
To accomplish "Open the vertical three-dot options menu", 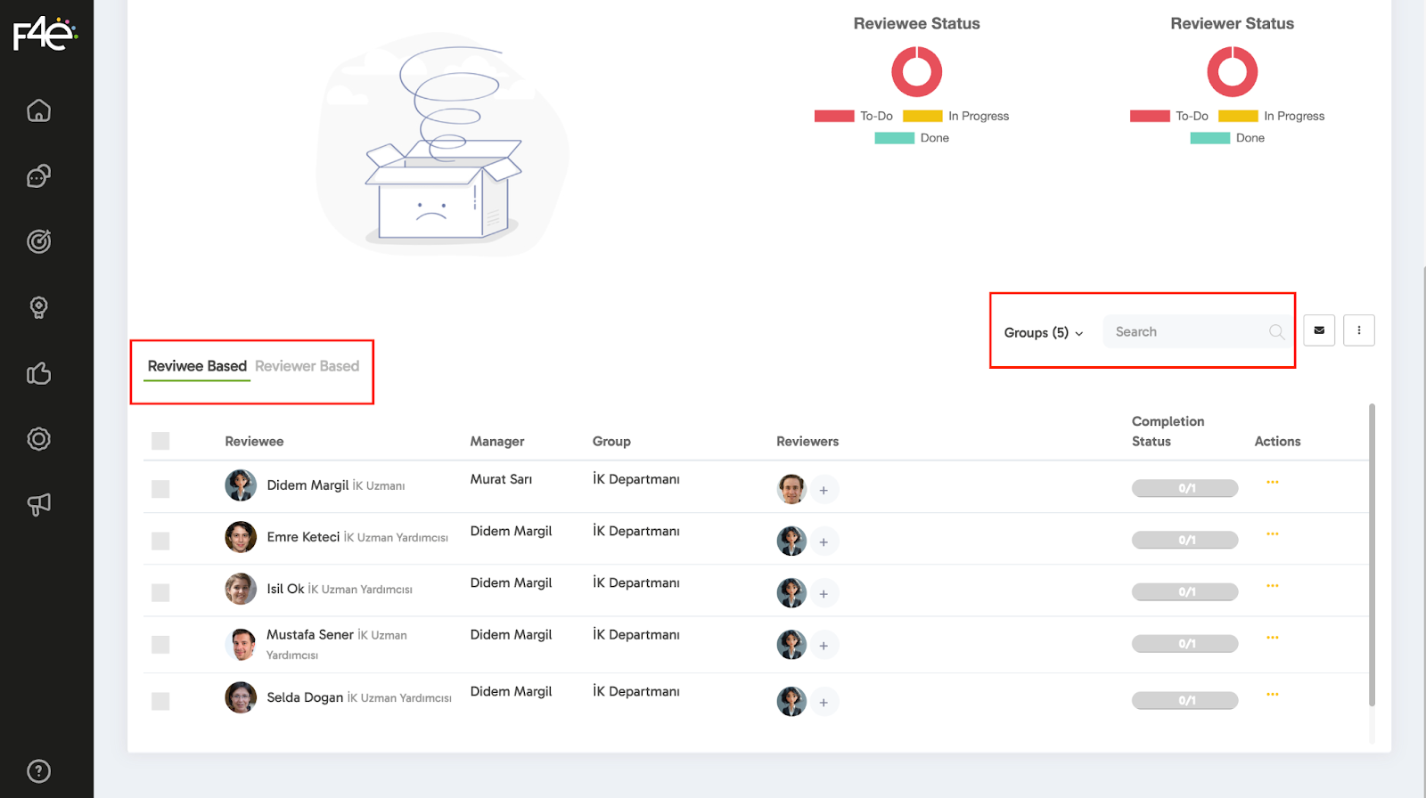I will click(x=1358, y=330).
